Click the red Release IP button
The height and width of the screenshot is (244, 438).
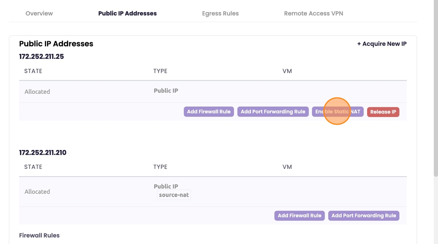pyautogui.click(x=383, y=112)
